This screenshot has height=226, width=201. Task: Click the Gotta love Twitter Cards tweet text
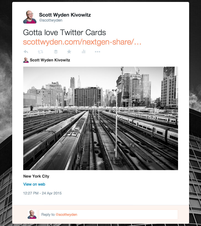click(64, 32)
